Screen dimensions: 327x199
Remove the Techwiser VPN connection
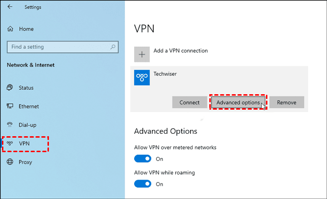coord(286,102)
